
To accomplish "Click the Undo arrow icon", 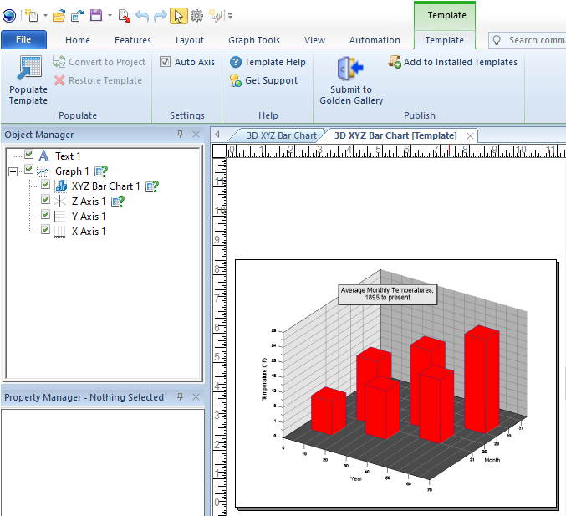I will click(142, 15).
